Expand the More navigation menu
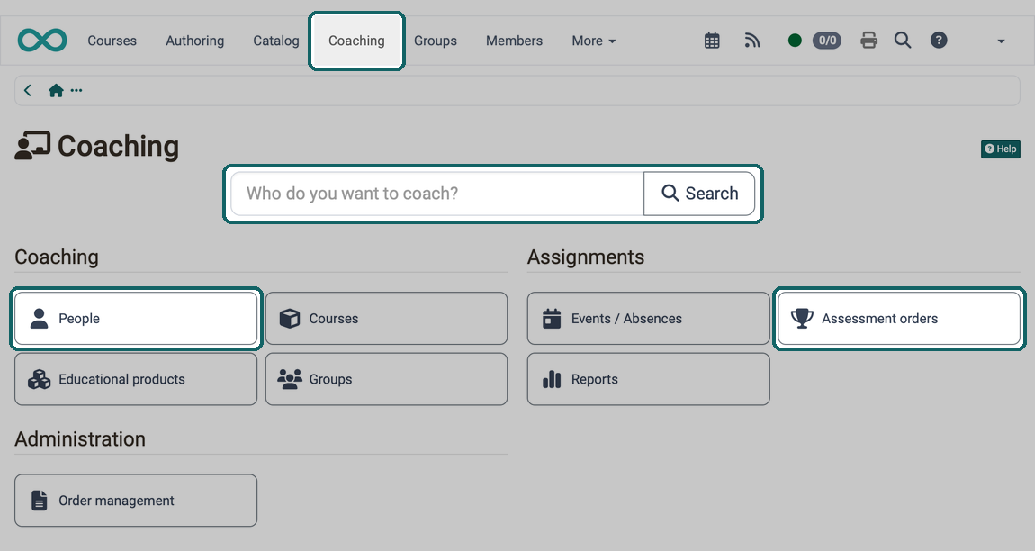The height and width of the screenshot is (551, 1035). (593, 41)
